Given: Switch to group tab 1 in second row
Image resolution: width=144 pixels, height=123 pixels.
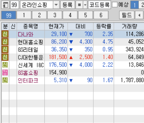Looking at the screenshot, I should pyautogui.click(x=24, y=15).
